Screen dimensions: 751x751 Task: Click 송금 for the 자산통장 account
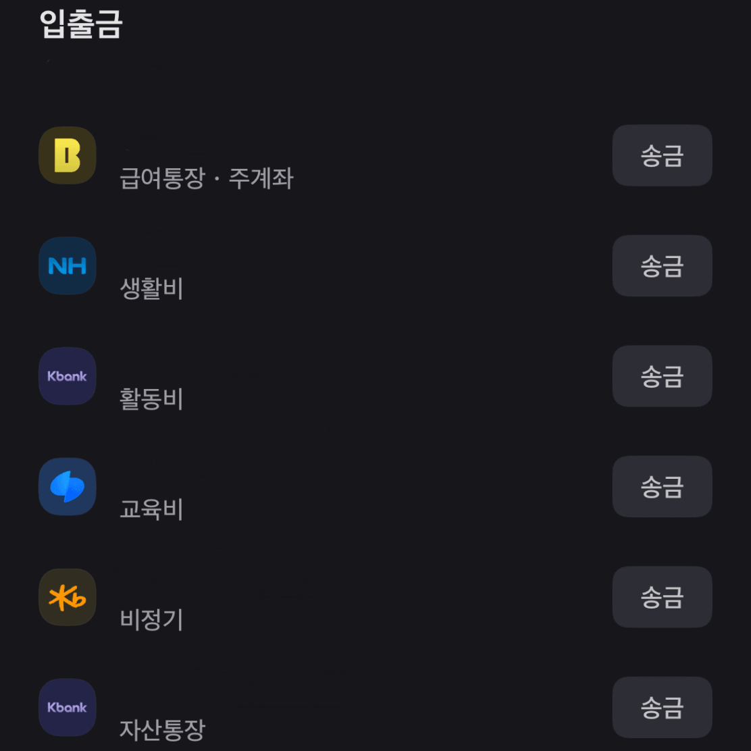tap(662, 707)
